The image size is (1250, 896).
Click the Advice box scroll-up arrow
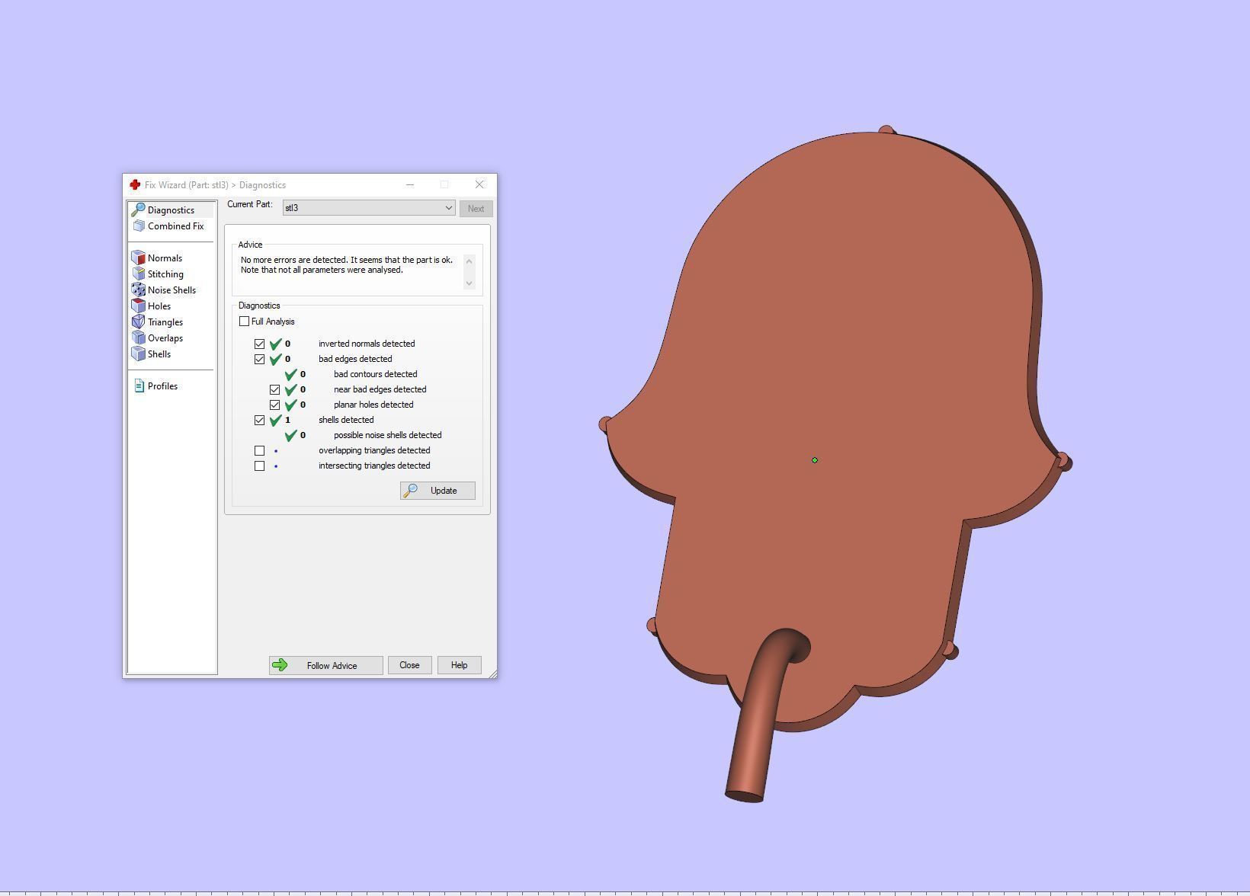(469, 261)
